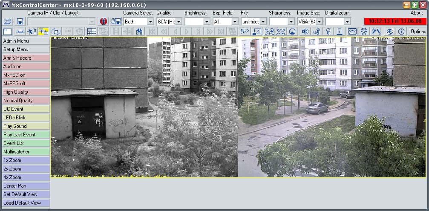Click the cassette recorder icon
The width and height of the screenshot is (429, 211).
(x=352, y=32)
